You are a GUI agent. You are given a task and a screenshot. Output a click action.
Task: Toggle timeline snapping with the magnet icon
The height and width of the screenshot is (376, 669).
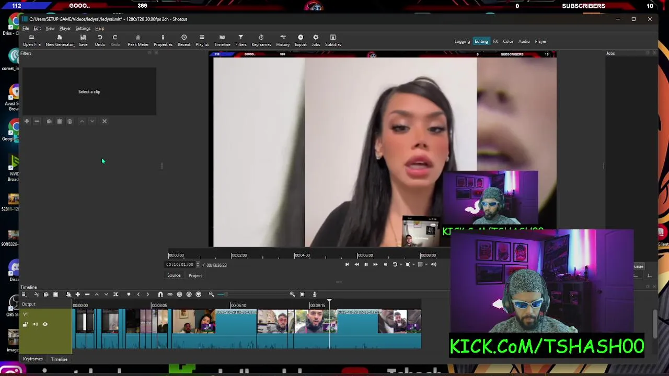coord(160,294)
